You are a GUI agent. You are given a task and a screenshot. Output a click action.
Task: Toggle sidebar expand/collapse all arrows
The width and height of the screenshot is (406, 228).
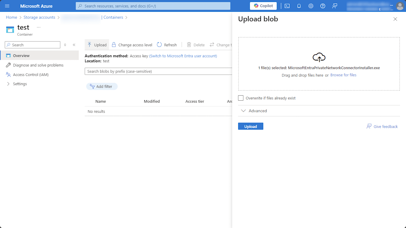(x=65, y=45)
